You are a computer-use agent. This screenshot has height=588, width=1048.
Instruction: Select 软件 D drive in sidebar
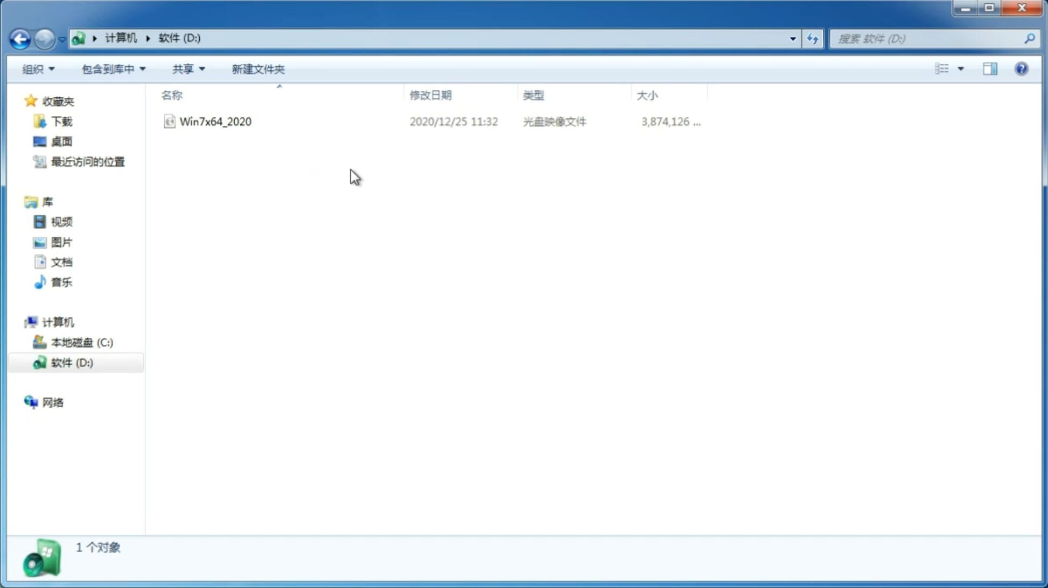(71, 362)
